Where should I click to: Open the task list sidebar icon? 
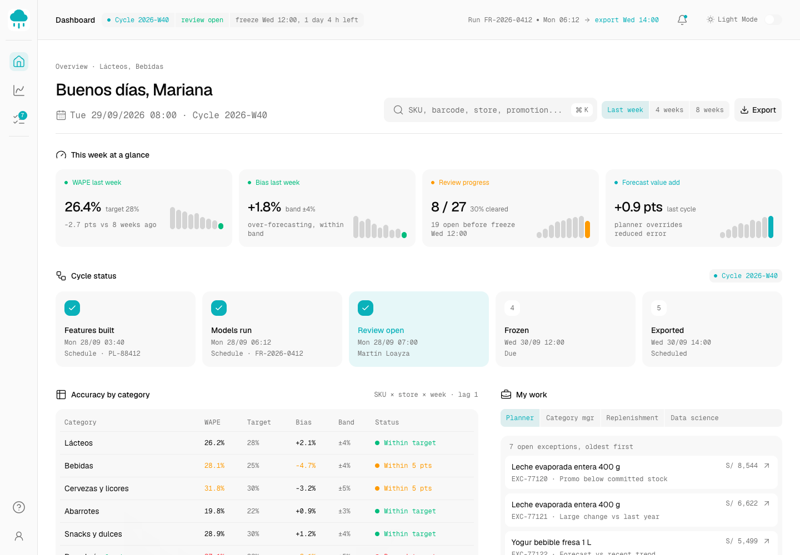(19, 119)
